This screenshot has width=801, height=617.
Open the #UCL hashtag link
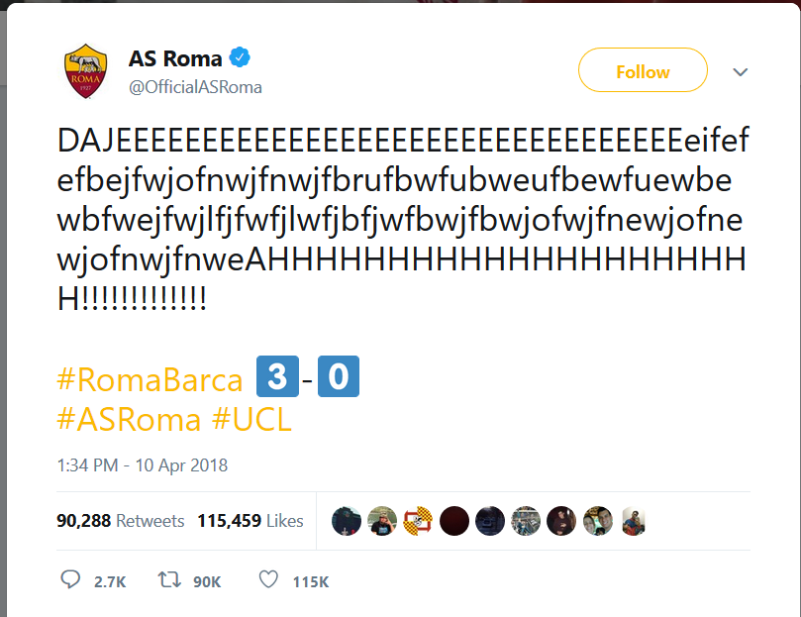click(x=251, y=419)
